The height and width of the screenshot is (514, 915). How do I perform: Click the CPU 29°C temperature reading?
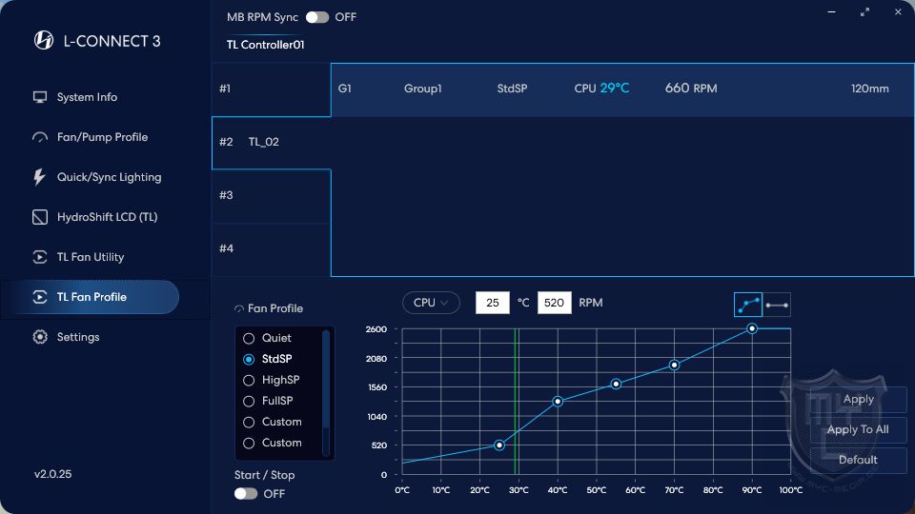pos(601,89)
